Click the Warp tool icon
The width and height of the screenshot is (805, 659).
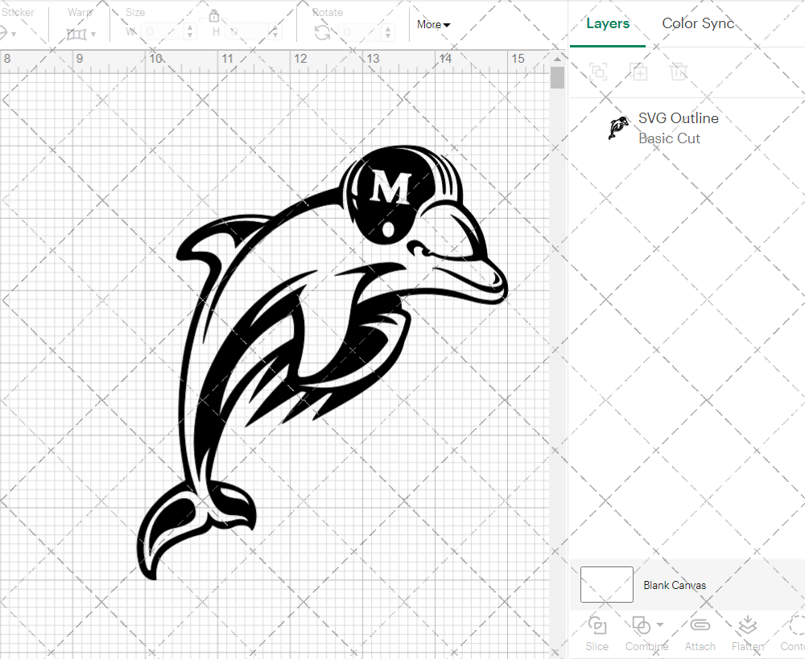pyautogui.click(x=76, y=34)
